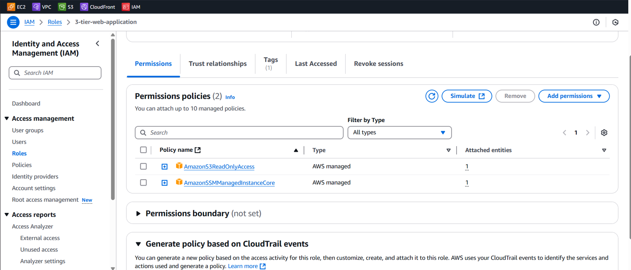Go to IAM breadcrumb link

(x=29, y=22)
